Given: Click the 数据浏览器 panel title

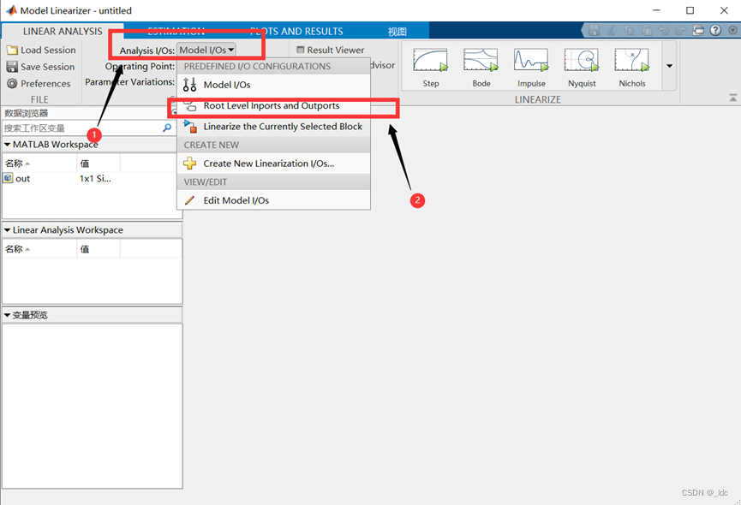Looking at the screenshot, I should click(27, 113).
